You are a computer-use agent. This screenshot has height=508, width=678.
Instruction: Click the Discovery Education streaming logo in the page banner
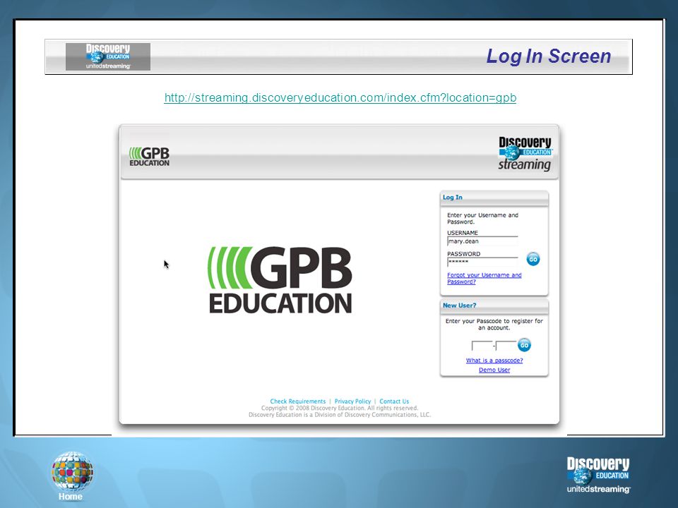click(525, 154)
